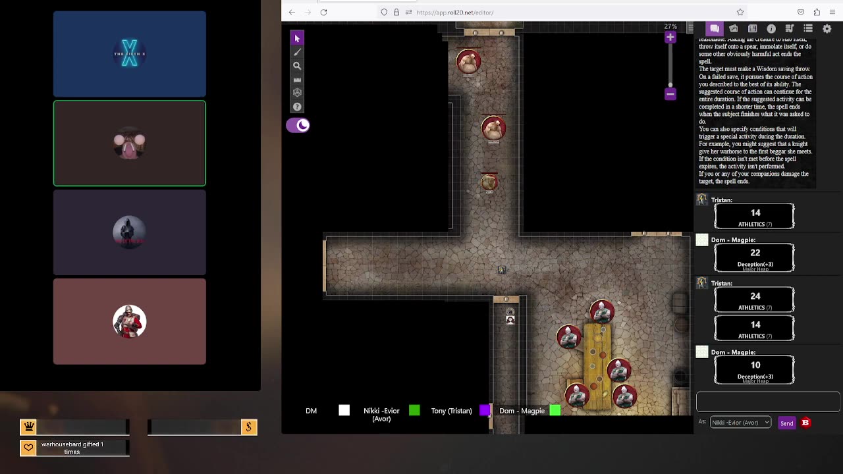Click Dom - Magpie's green color swatch

pos(555,411)
